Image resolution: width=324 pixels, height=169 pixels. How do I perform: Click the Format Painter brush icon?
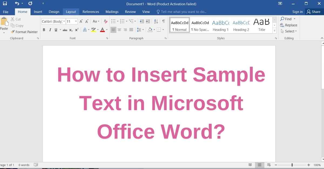point(13,32)
